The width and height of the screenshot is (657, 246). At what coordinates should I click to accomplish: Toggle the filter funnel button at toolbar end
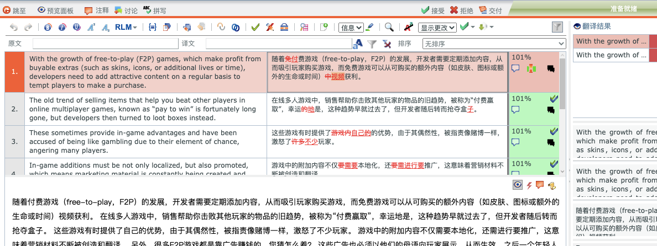pyautogui.click(x=557, y=27)
